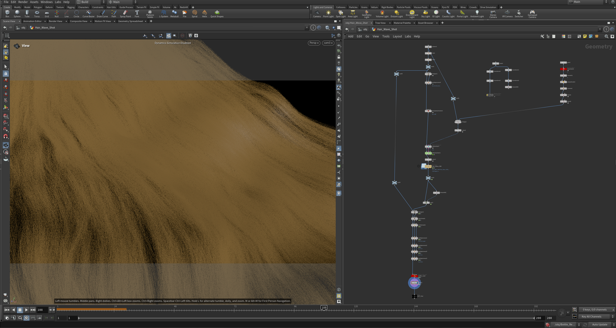Select the Grid shelf tool
Viewport: 616px width, 328px height.
(47, 14)
